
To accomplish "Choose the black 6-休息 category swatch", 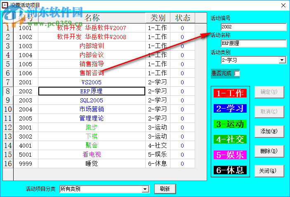I will pyautogui.click(x=230, y=170).
